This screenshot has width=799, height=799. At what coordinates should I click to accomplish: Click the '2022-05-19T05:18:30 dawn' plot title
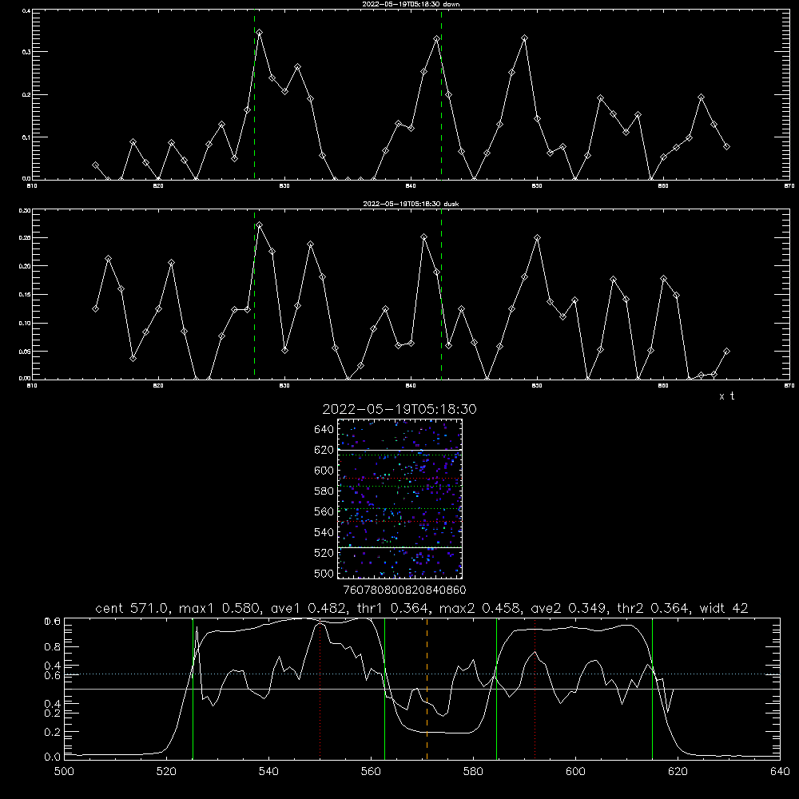pos(411,4)
